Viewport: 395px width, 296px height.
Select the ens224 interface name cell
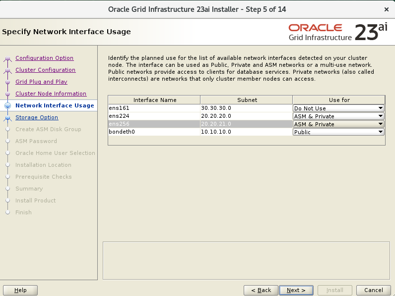point(154,116)
